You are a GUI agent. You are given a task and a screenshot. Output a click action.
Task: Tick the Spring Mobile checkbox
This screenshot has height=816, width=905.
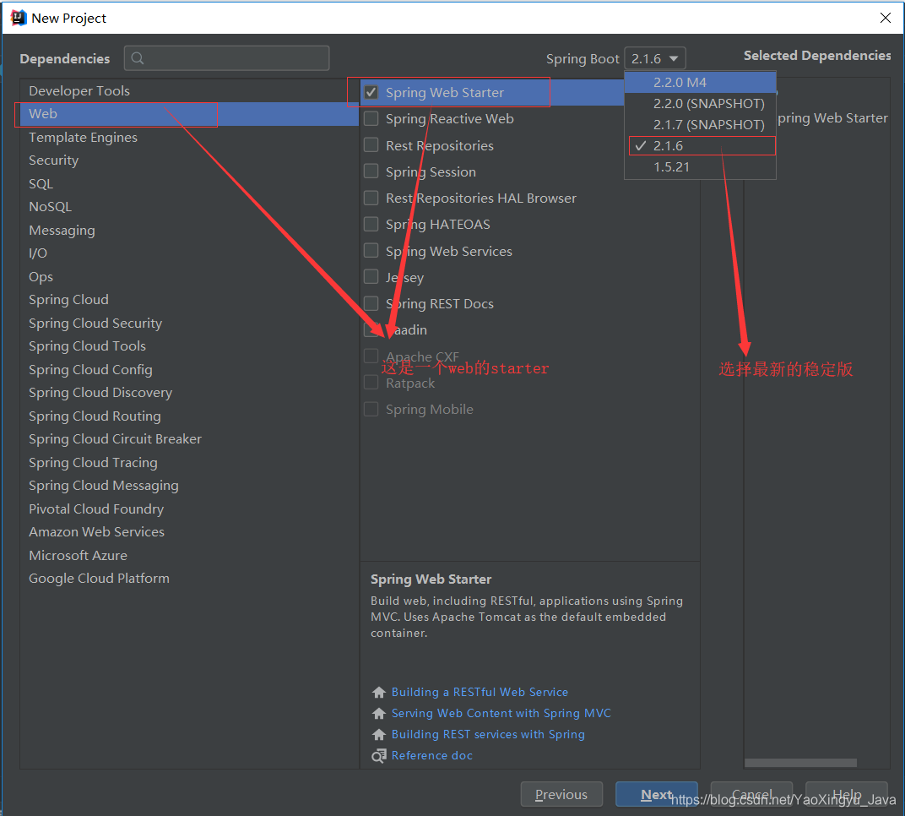[x=371, y=410]
